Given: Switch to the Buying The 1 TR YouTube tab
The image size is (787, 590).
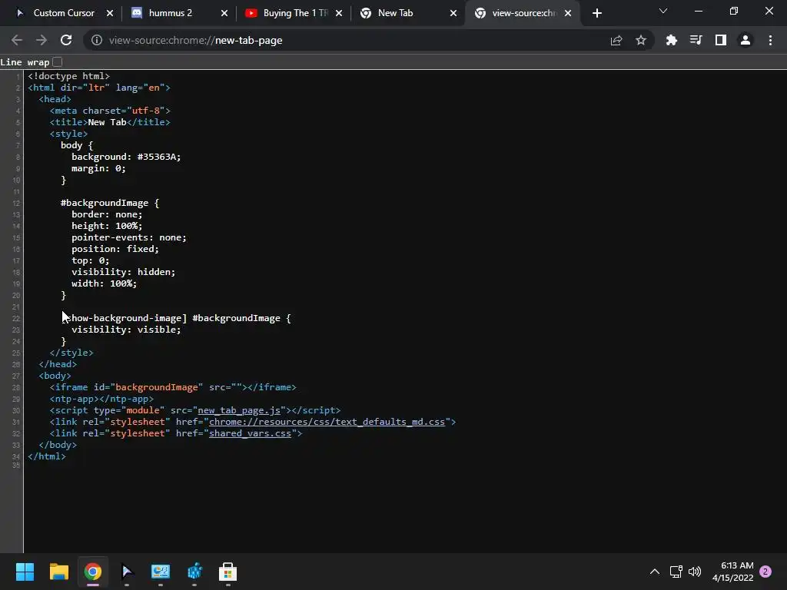Looking at the screenshot, I should [295, 13].
